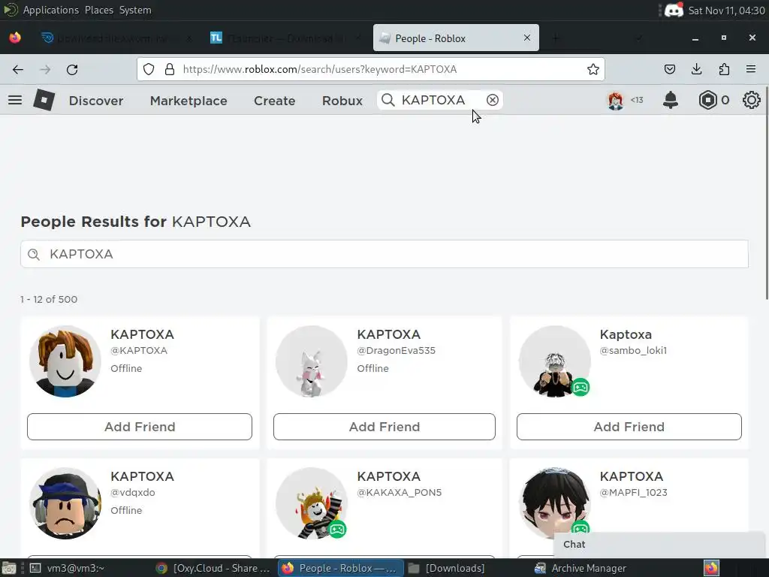The image size is (769, 577).
Task: Click @vdqxdo frowning avatar thumbnail
Action: coord(65,503)
